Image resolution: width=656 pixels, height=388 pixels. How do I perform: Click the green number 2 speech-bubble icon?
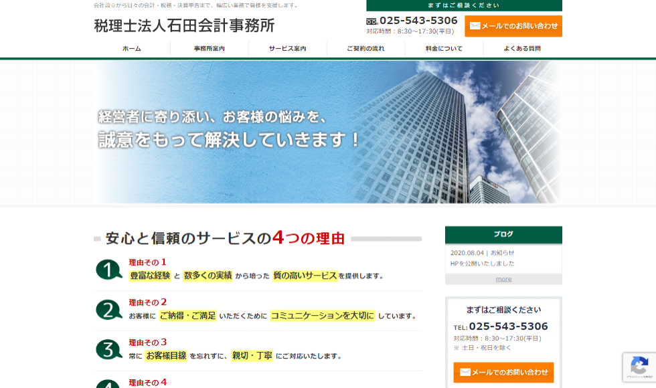[x=108, y=310]
